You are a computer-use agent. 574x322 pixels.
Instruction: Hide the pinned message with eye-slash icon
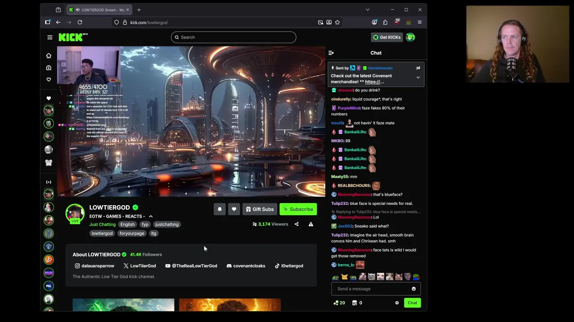(x=418, y=68)
